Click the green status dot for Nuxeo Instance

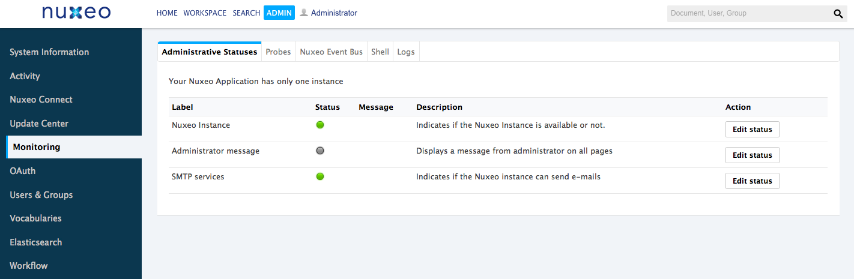tap(320, 125)
